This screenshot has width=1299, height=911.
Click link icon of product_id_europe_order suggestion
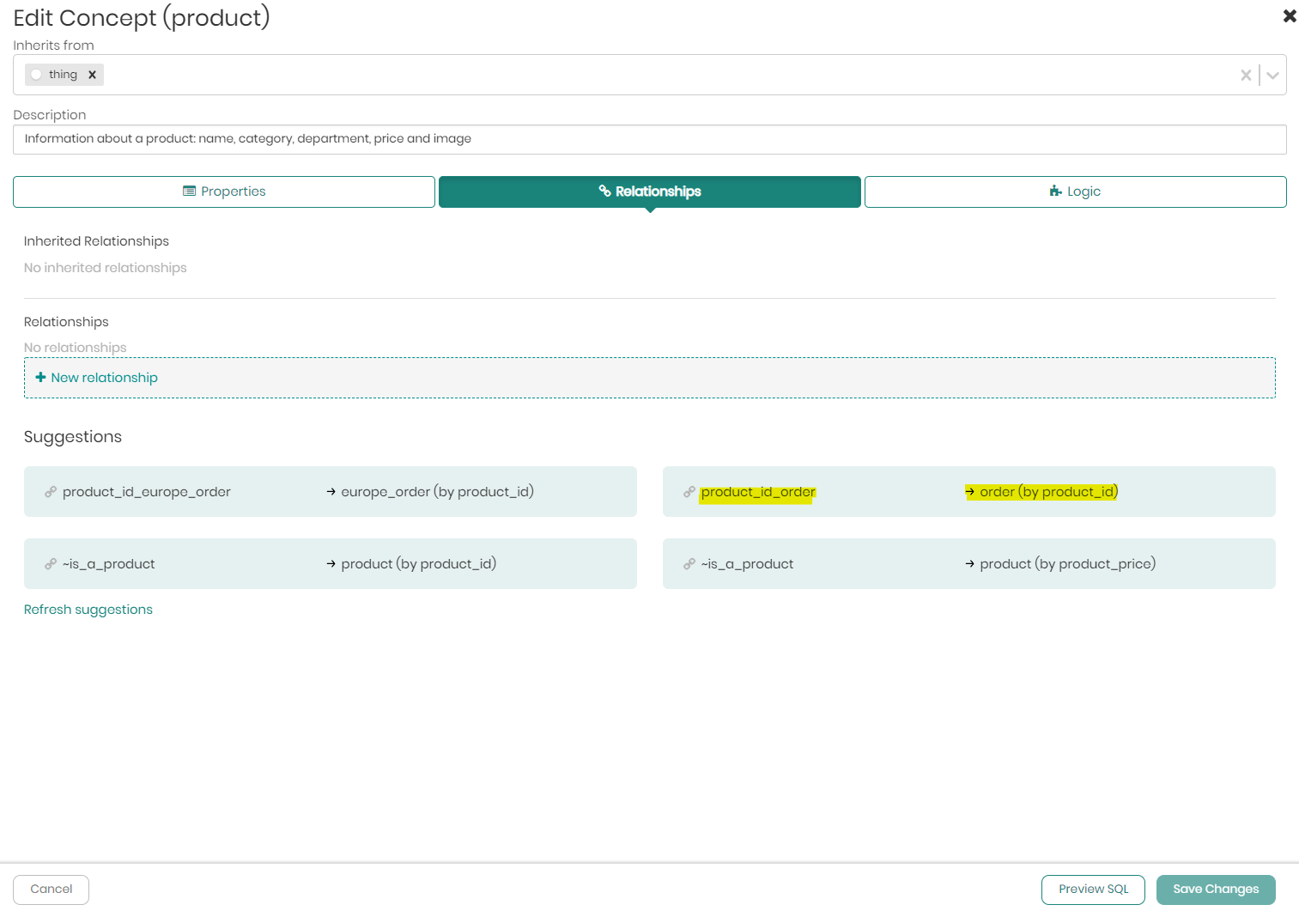tap(51, 492)
